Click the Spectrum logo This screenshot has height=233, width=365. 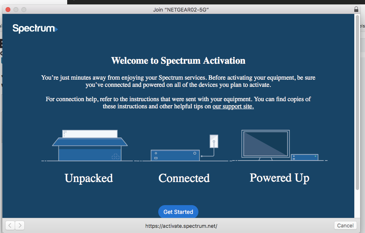(x=35, y=28)
